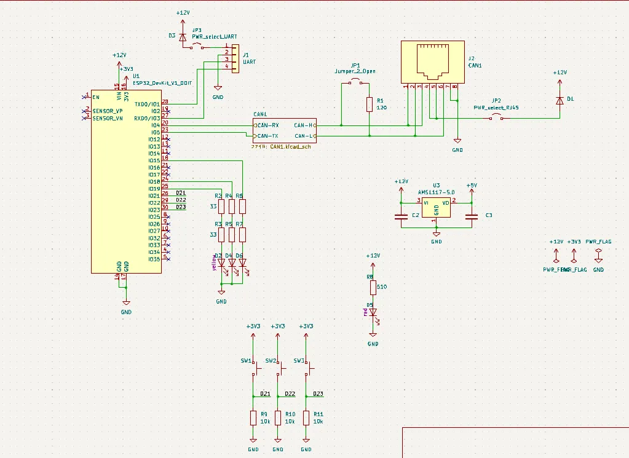Select the R10 10k pull-down resistor

(x=278, y=418)
